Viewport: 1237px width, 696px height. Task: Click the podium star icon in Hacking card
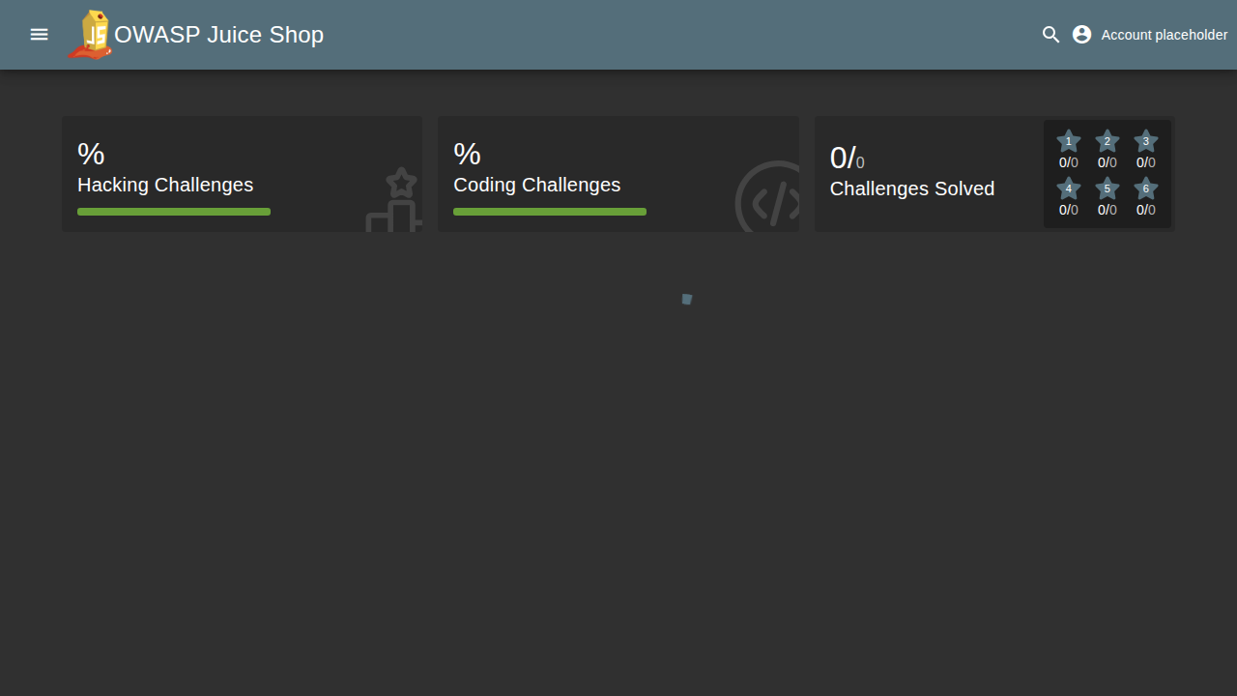394,201
